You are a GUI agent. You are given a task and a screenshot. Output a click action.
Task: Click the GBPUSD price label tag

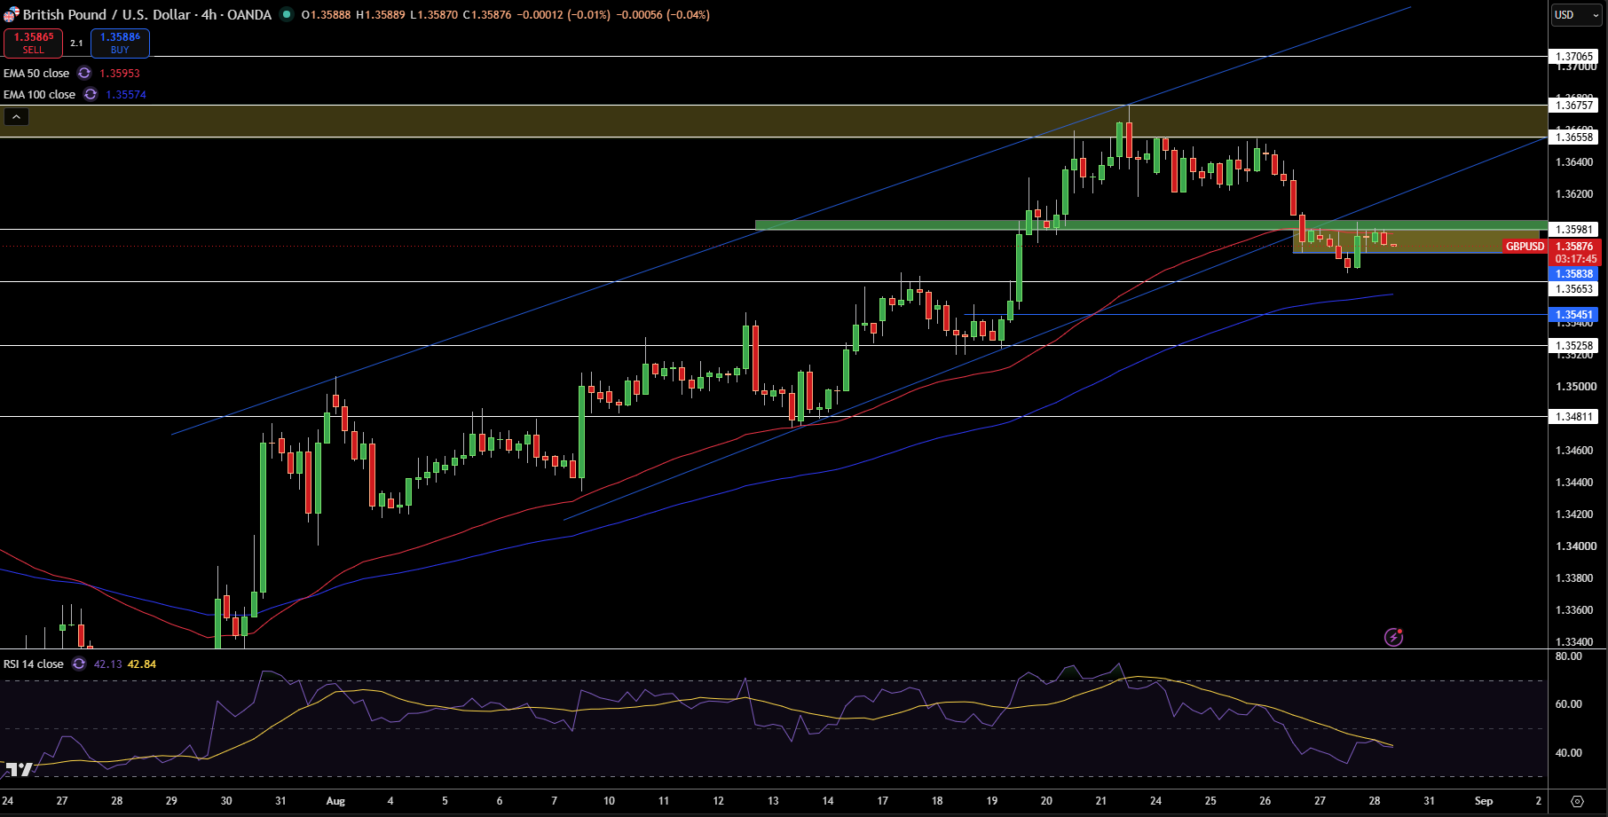coord(1525,247)
